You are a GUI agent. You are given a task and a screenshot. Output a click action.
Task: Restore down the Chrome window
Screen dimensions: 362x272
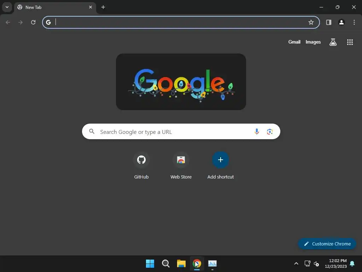(338, 7)
